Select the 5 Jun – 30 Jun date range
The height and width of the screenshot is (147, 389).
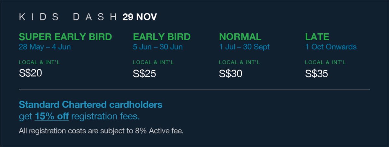click(158, 47)
